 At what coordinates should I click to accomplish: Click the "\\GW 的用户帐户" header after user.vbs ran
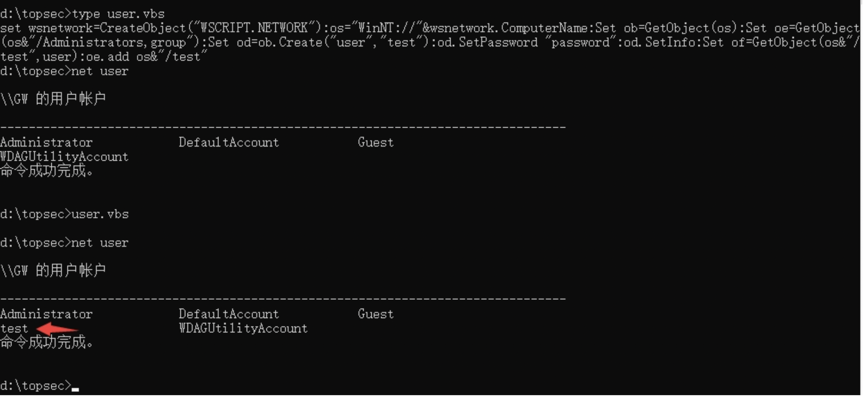53,271
